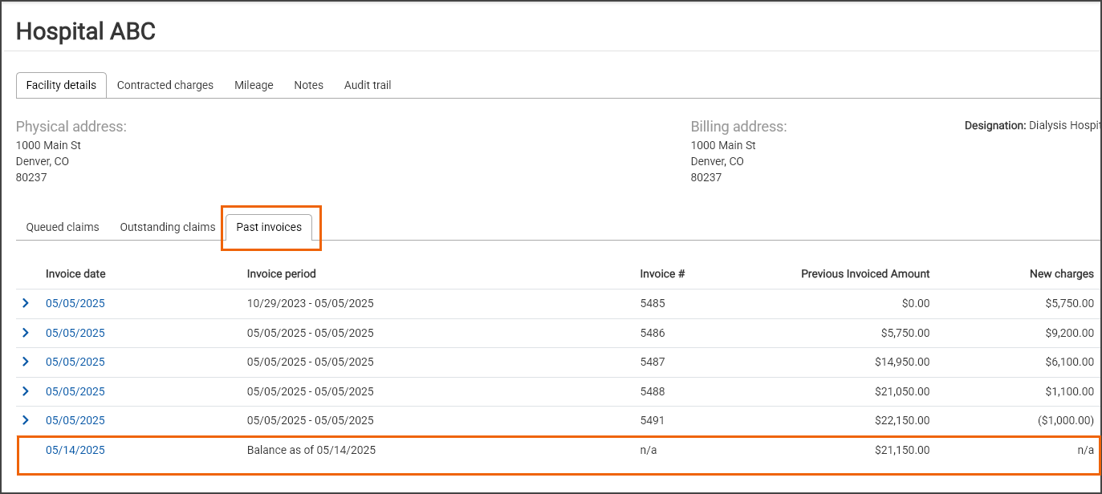This screenshot has width=1102, height=494.
Task: Click the date link for invoice 5491
Action: point(75,420)
